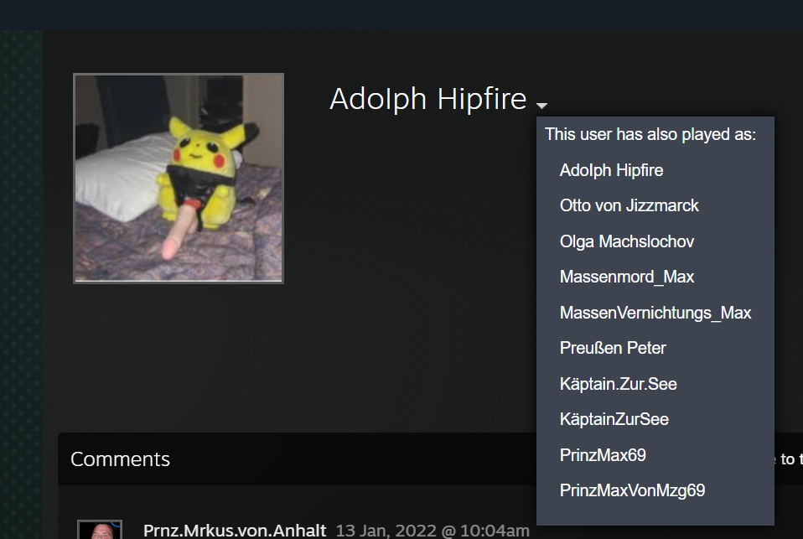The height and width of the screenshot is (539, 803).
Task: Click the 'This user has also played as' header
Action: click(x=650, y=134)
